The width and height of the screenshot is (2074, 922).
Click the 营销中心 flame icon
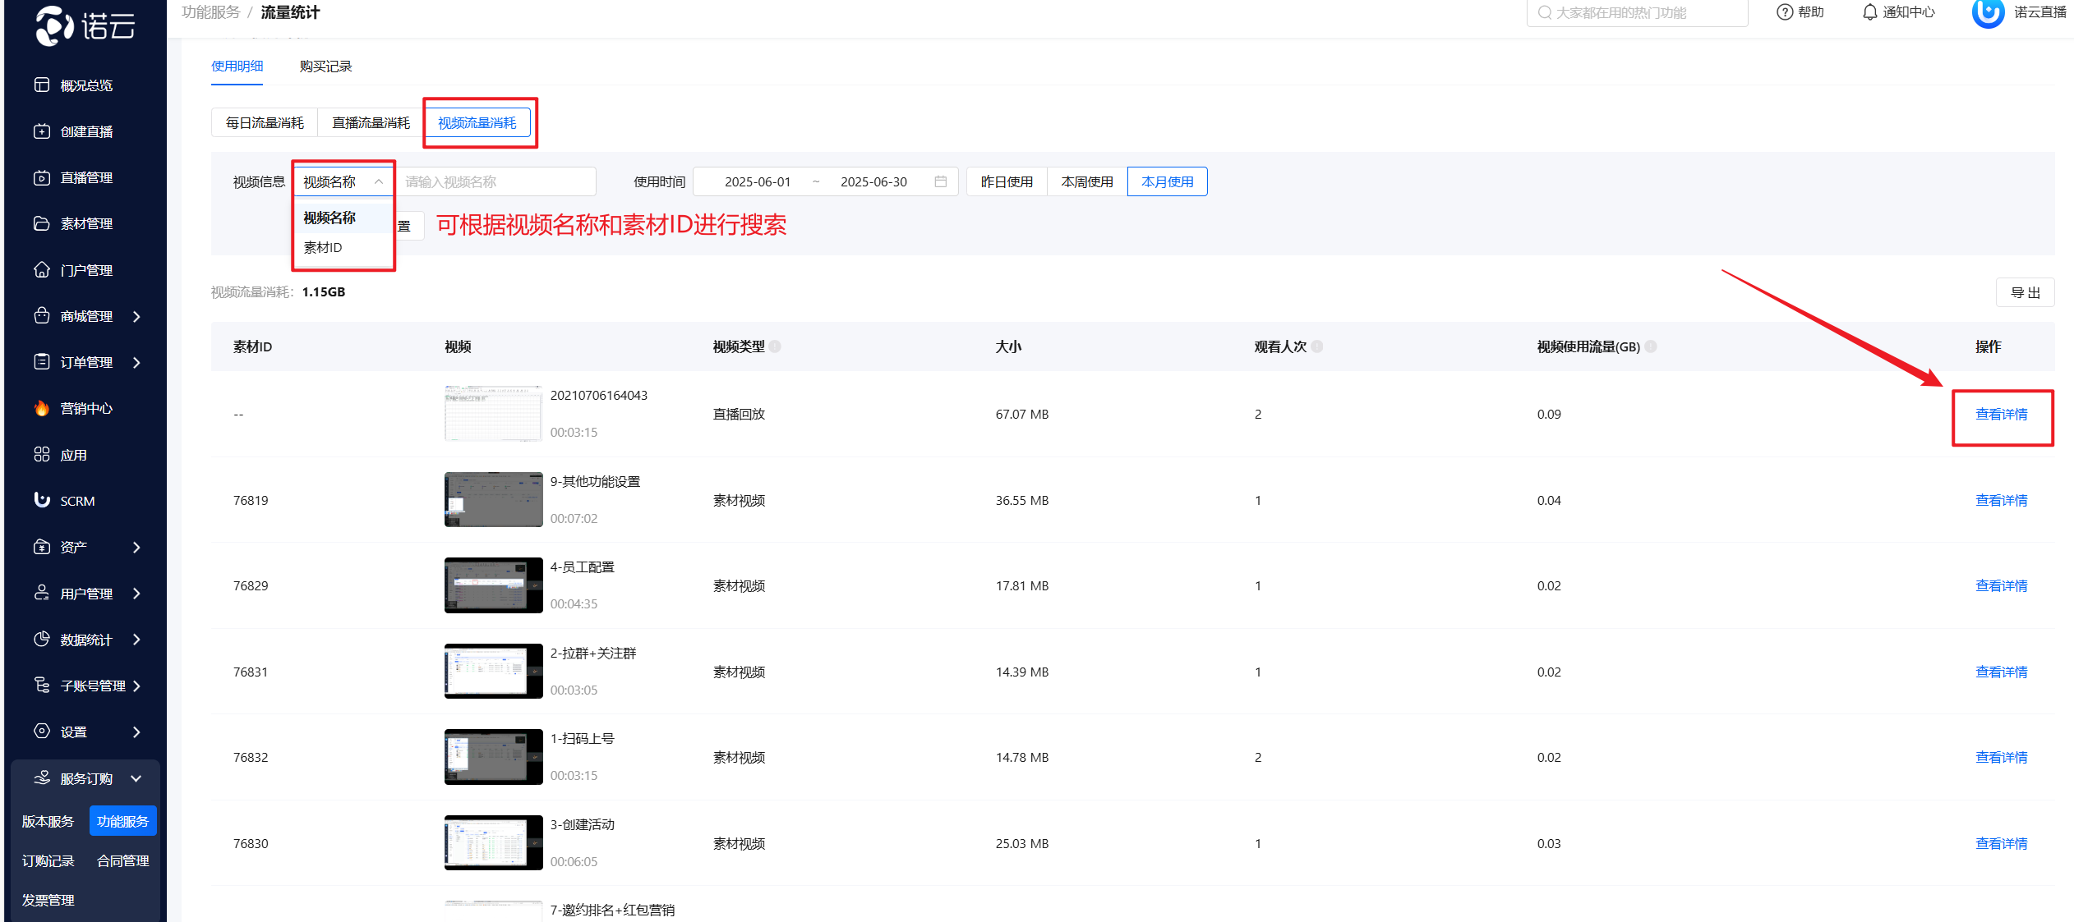42,408
